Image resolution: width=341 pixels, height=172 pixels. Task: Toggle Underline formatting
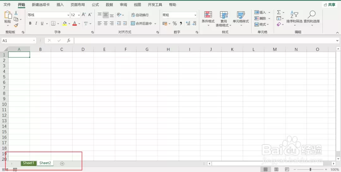(42, 23)
